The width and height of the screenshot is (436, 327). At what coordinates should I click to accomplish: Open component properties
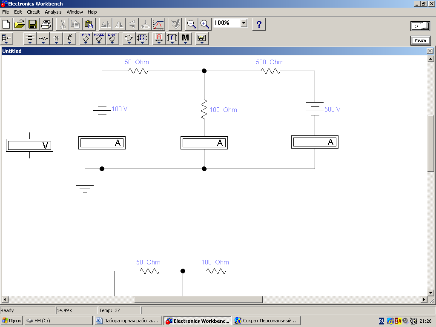(x=175, y=24)
